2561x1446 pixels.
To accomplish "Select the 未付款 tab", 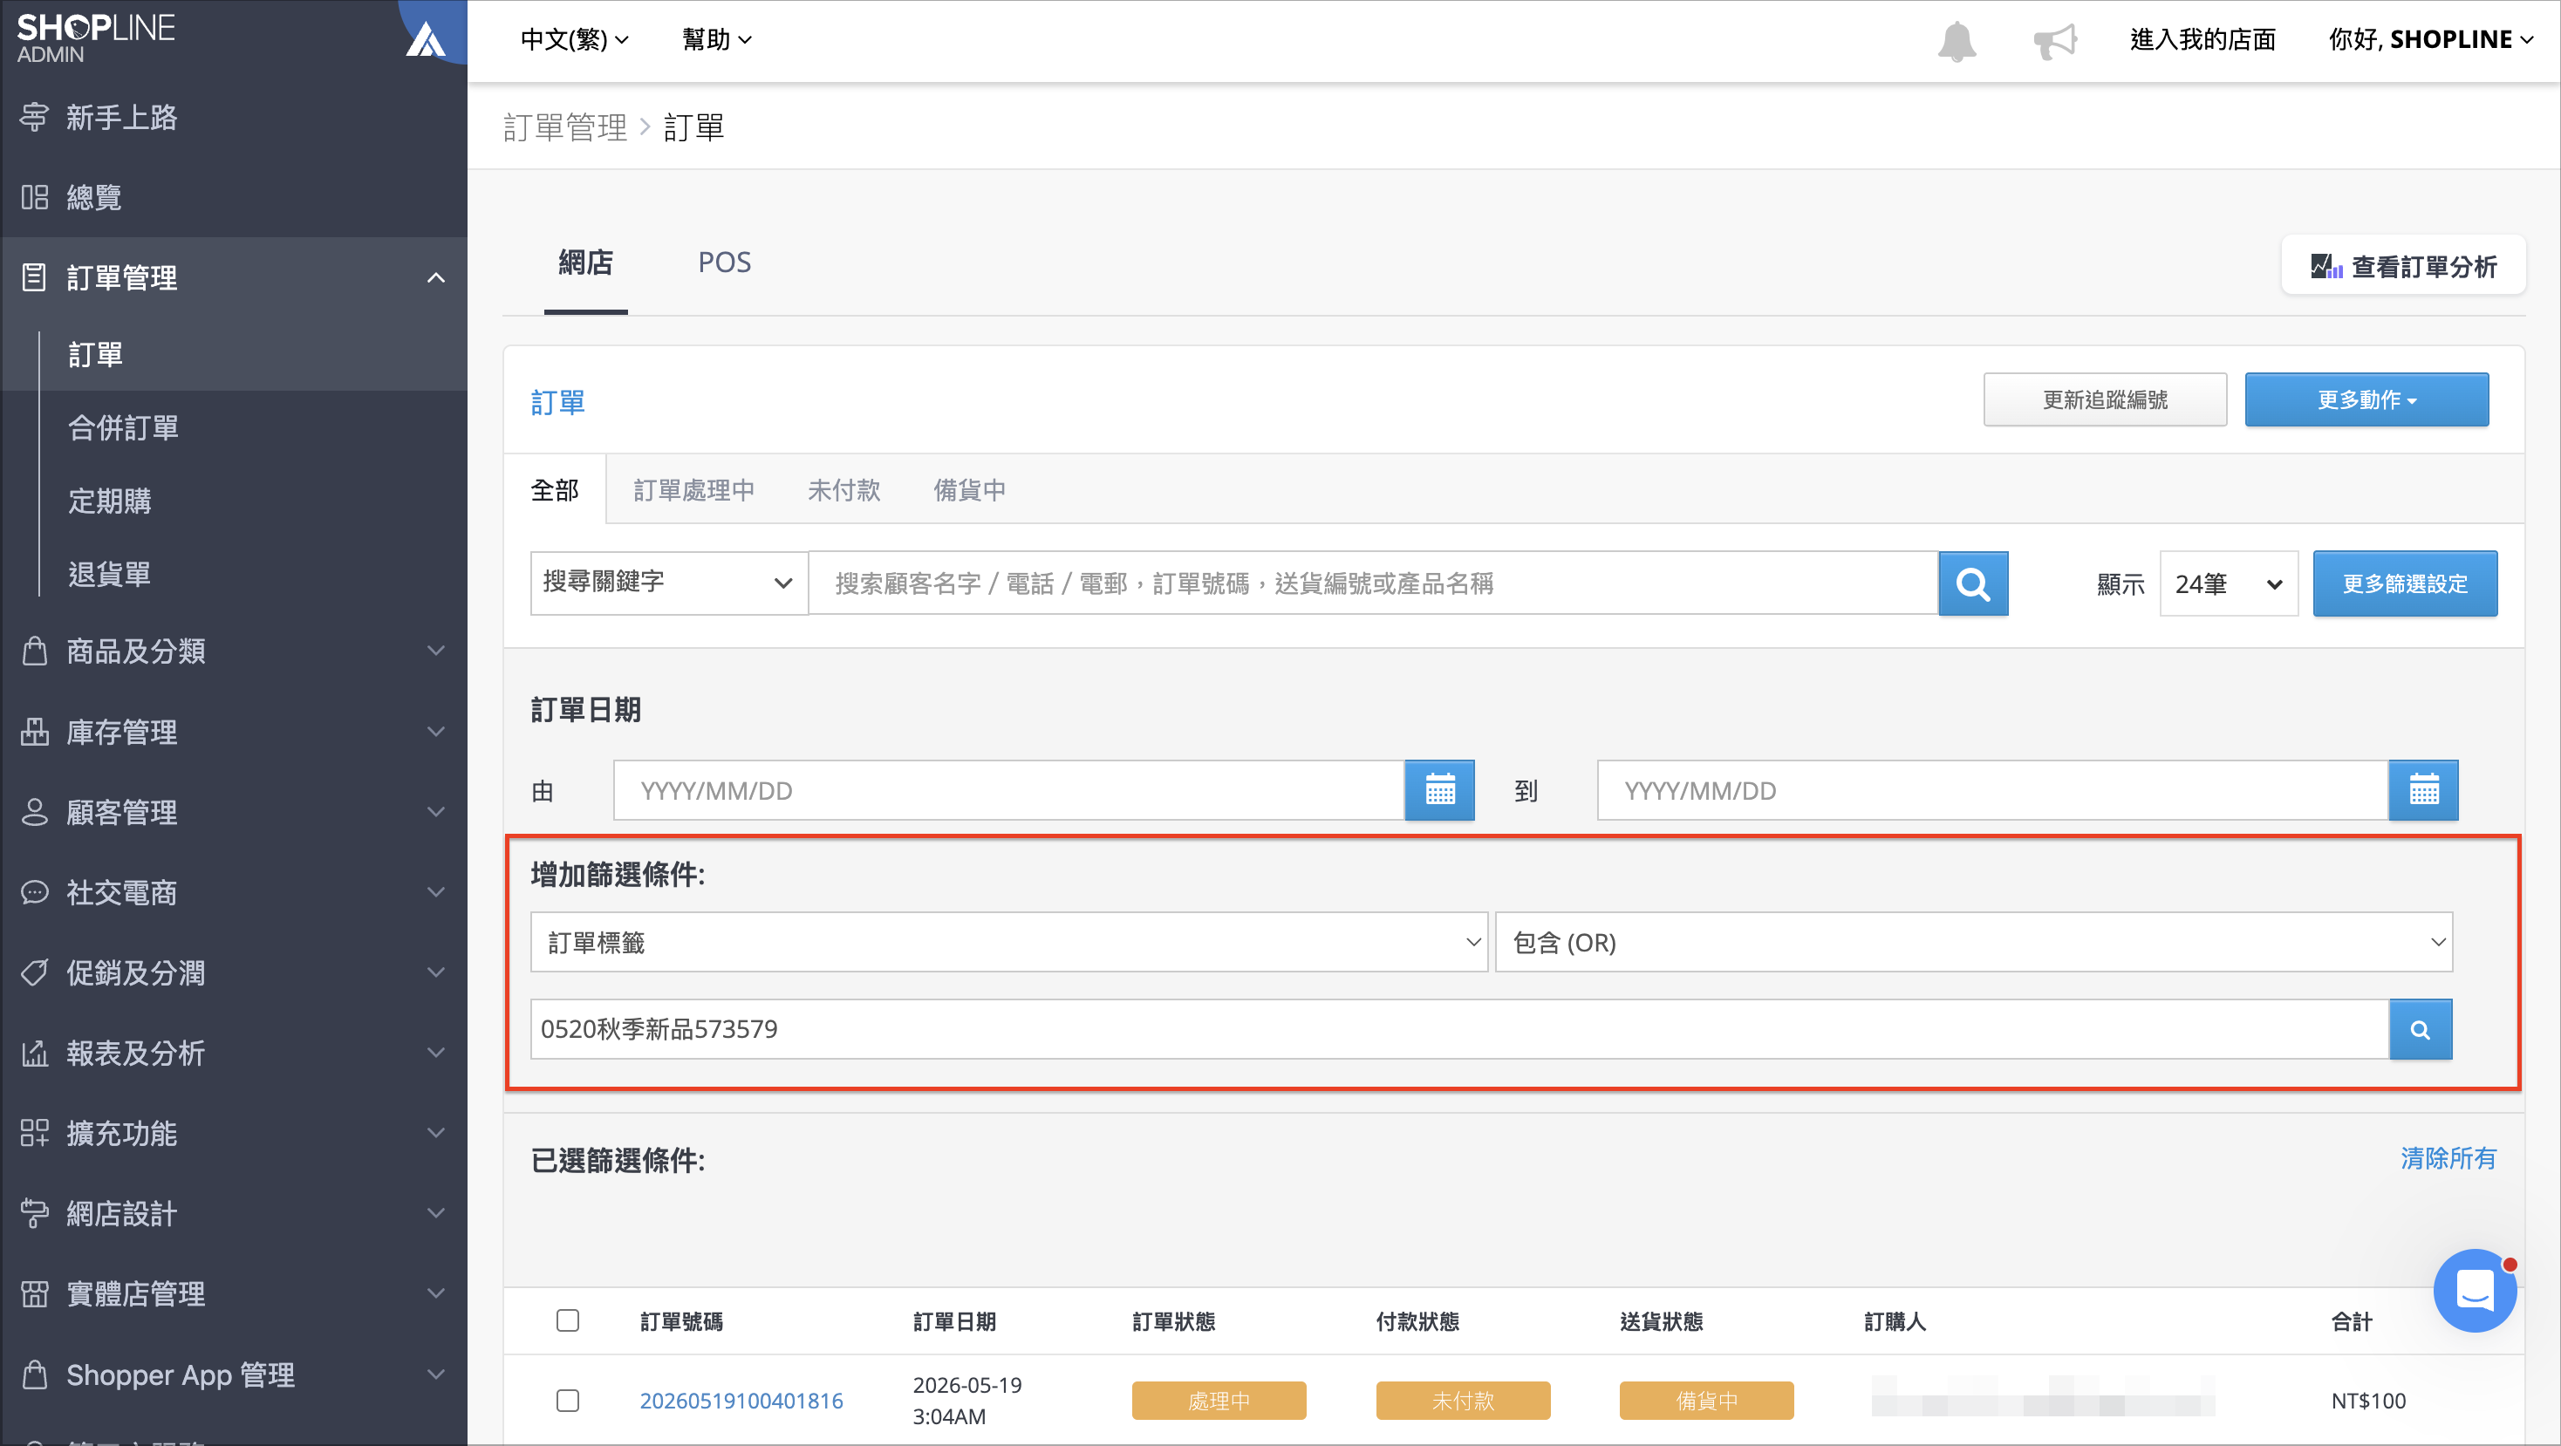I will pos(844,490).
